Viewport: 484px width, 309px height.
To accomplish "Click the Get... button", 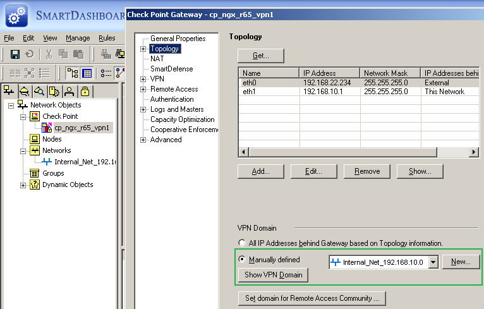I will click(261, 56).
